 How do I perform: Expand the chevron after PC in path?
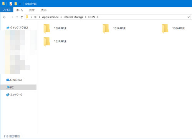40,17
